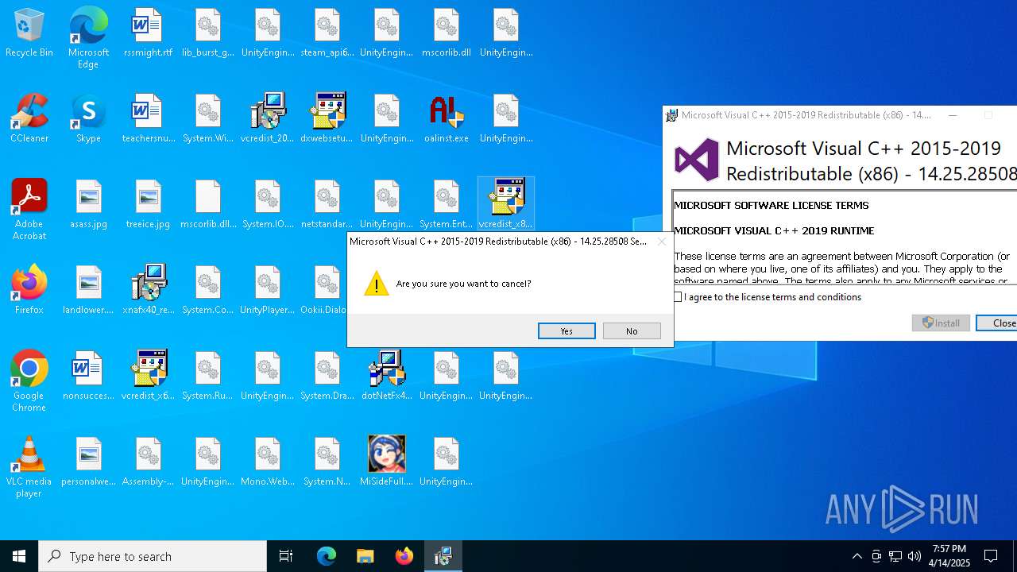Select the Firefox desktop shortcut

[29, 291]
